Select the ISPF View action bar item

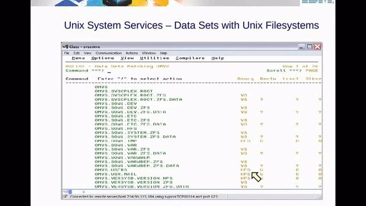coord(127,58)
